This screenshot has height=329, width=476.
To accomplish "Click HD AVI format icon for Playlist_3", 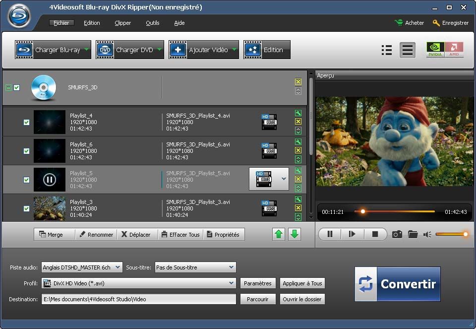I will (269, 208).
